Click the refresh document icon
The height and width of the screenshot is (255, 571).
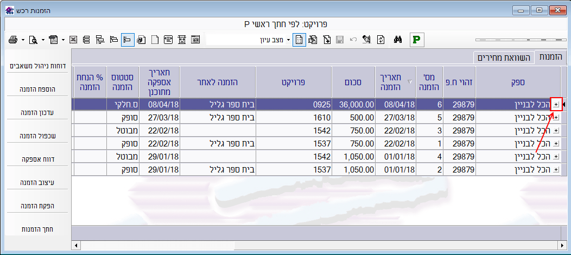click(x=381, y=40)
